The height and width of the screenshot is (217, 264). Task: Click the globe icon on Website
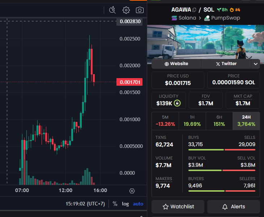pyautogui.click(x=166, y=64)
